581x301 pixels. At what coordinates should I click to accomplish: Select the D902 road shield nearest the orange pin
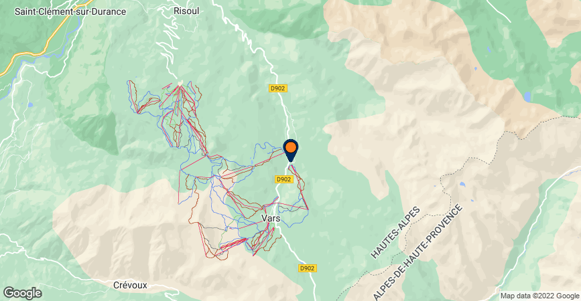(x=284, y=179)
